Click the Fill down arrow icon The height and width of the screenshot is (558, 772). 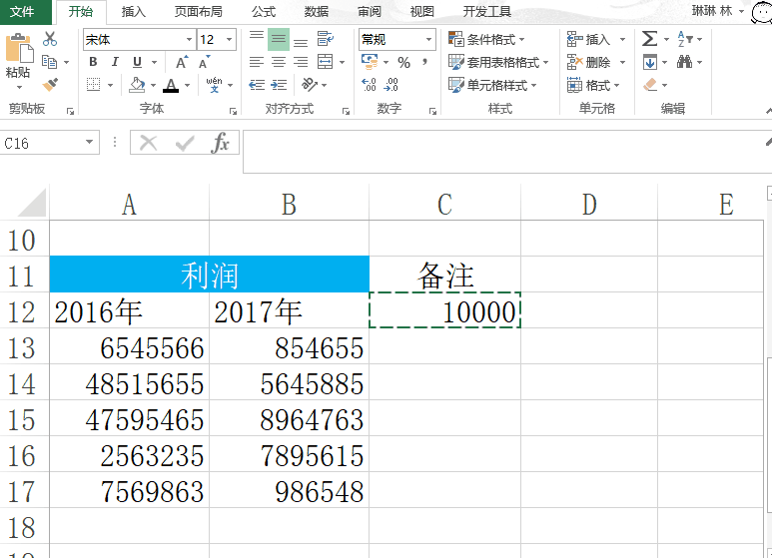click(x=650, y=62)
